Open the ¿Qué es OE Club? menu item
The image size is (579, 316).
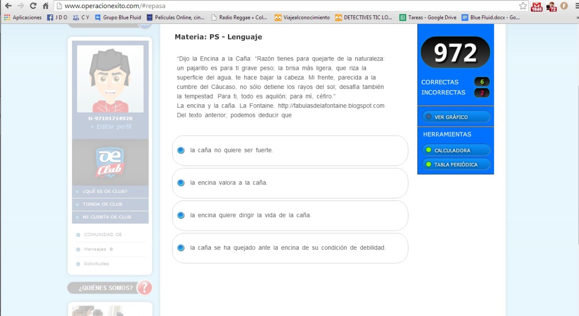(x=105, y=191)
